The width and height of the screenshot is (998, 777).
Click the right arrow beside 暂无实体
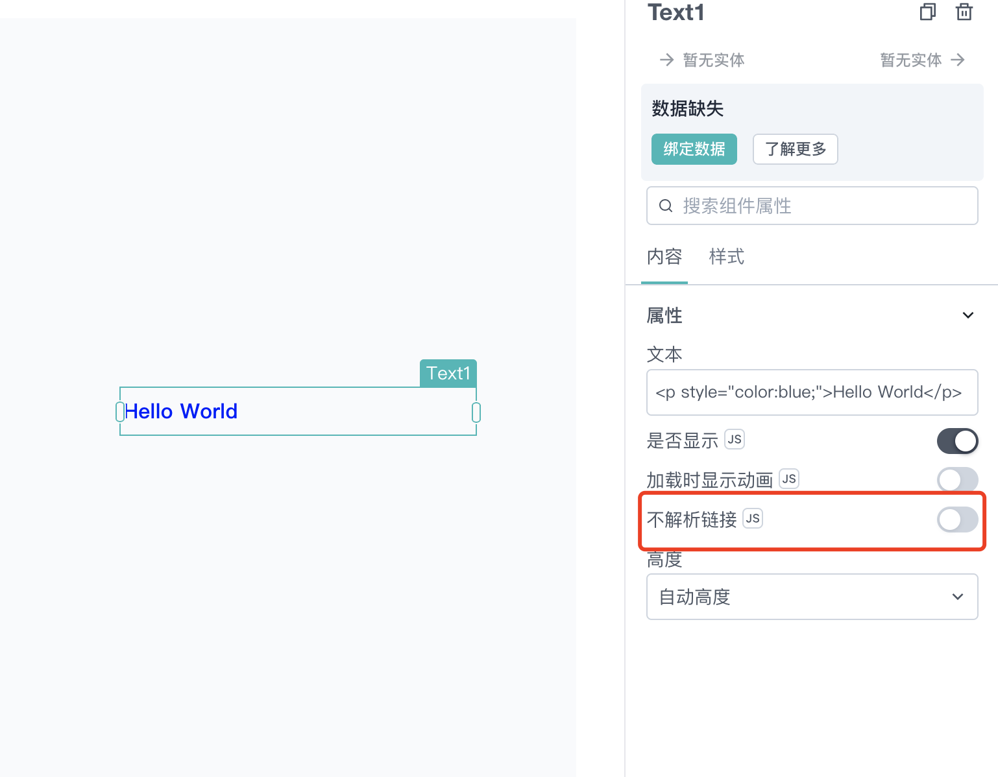click(x=958, y=60)
